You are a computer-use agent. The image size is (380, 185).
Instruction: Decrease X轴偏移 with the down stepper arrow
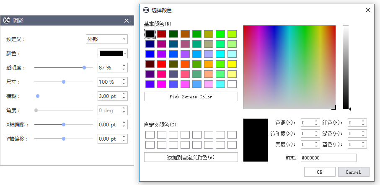(124, 126)
